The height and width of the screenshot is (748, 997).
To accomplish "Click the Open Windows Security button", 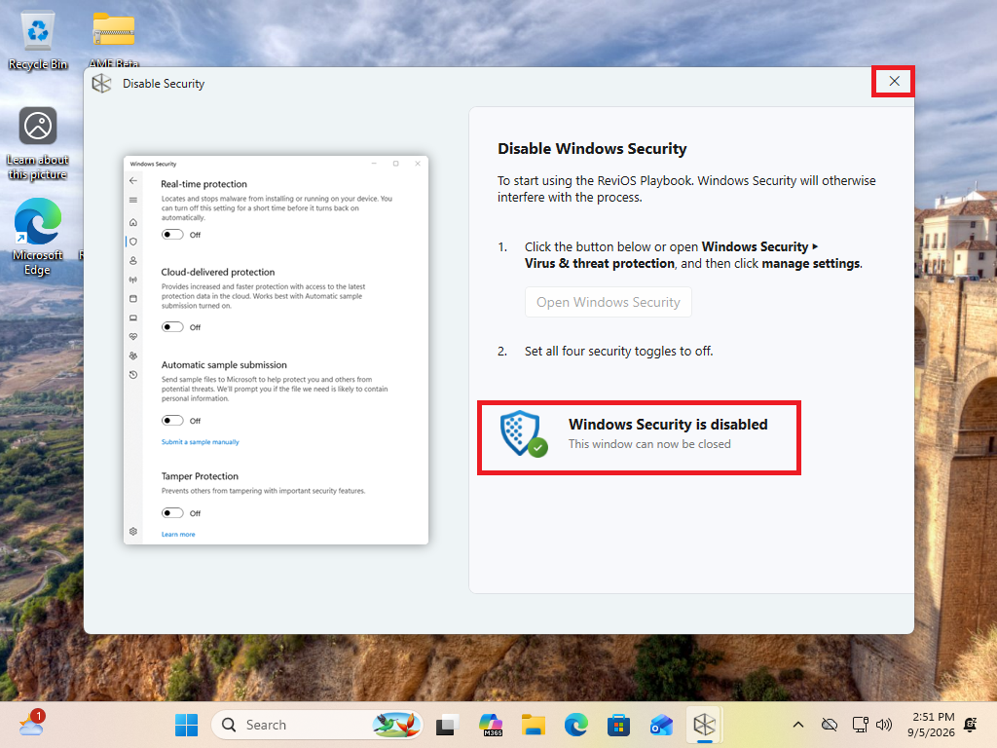I will pyautogui.click(x=608, y=302).
